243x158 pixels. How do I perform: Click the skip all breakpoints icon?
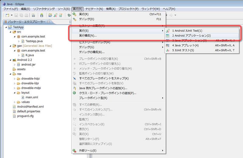pyautogui.click(x=74, y=78)
